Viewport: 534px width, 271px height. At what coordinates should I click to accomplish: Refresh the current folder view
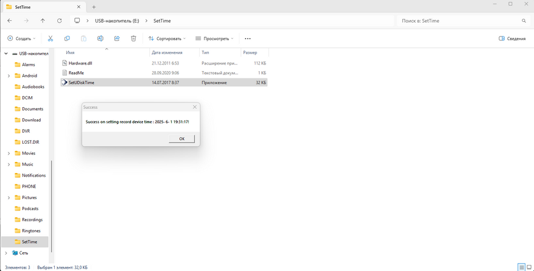(59, 21)
